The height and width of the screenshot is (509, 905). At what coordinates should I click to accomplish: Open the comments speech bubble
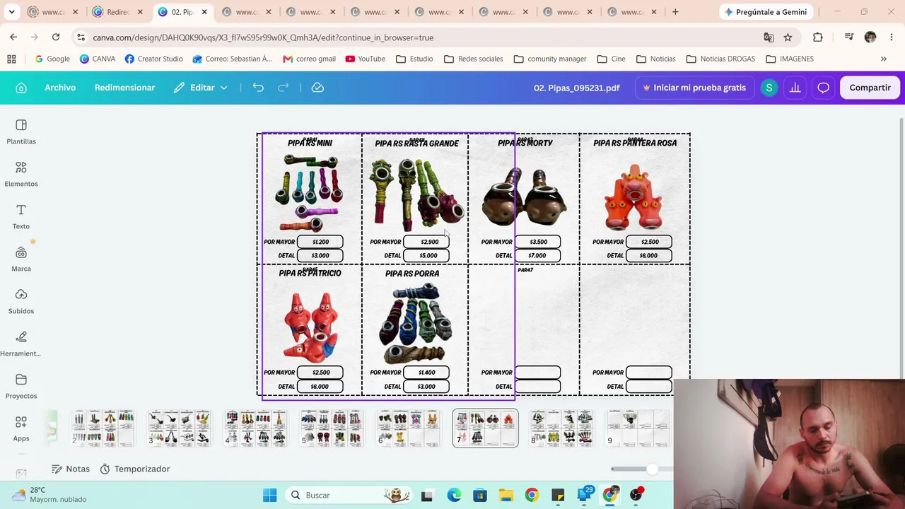tap(824, 88)
